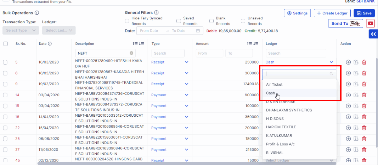Enable Hide Tally Synced Records checkbox
The height and width of the screenshot is (165, 378).
[x=127, y=21]
